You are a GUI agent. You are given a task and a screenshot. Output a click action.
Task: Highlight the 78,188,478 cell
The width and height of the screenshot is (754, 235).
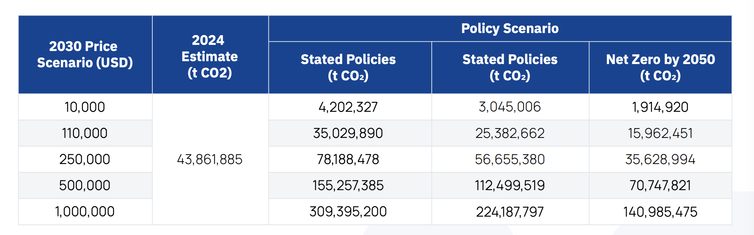pyautogui.click(x=348, y=159)
